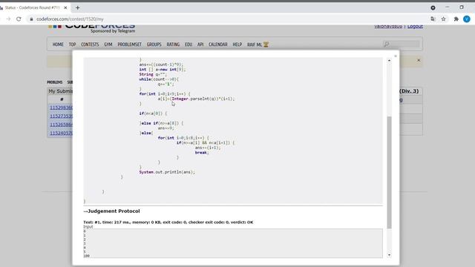Reload the page with the refresh icon
The image size is (475, 267).
pos(19,19)
